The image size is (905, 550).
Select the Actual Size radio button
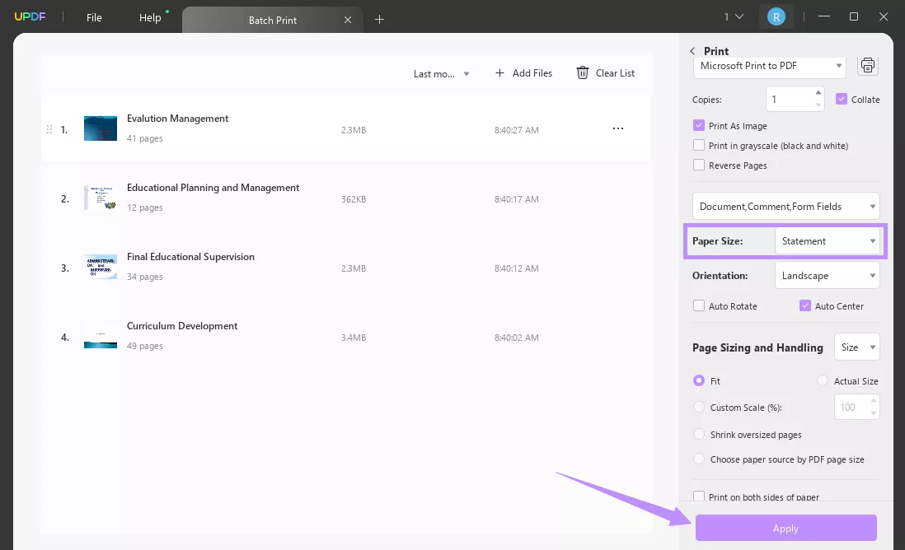point(823,381)
